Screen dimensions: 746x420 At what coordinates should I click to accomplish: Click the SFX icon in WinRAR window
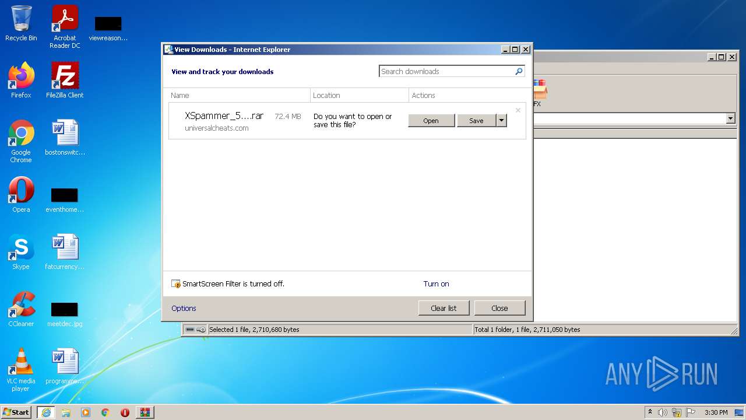tap(539, 93)
